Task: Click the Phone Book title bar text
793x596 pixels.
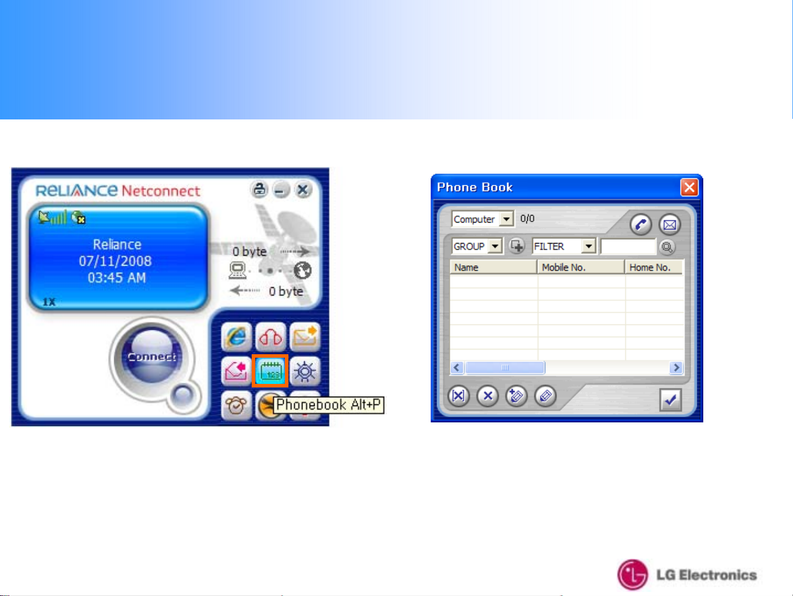Action: coord(475,187)
